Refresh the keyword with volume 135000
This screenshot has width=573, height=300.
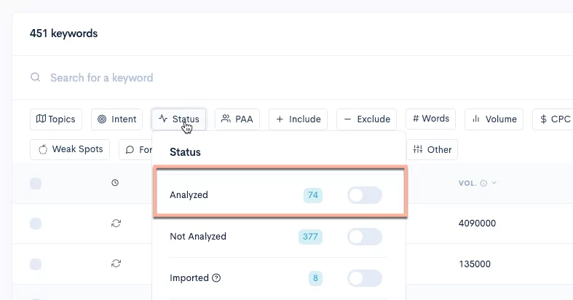[x=116, y=264]
